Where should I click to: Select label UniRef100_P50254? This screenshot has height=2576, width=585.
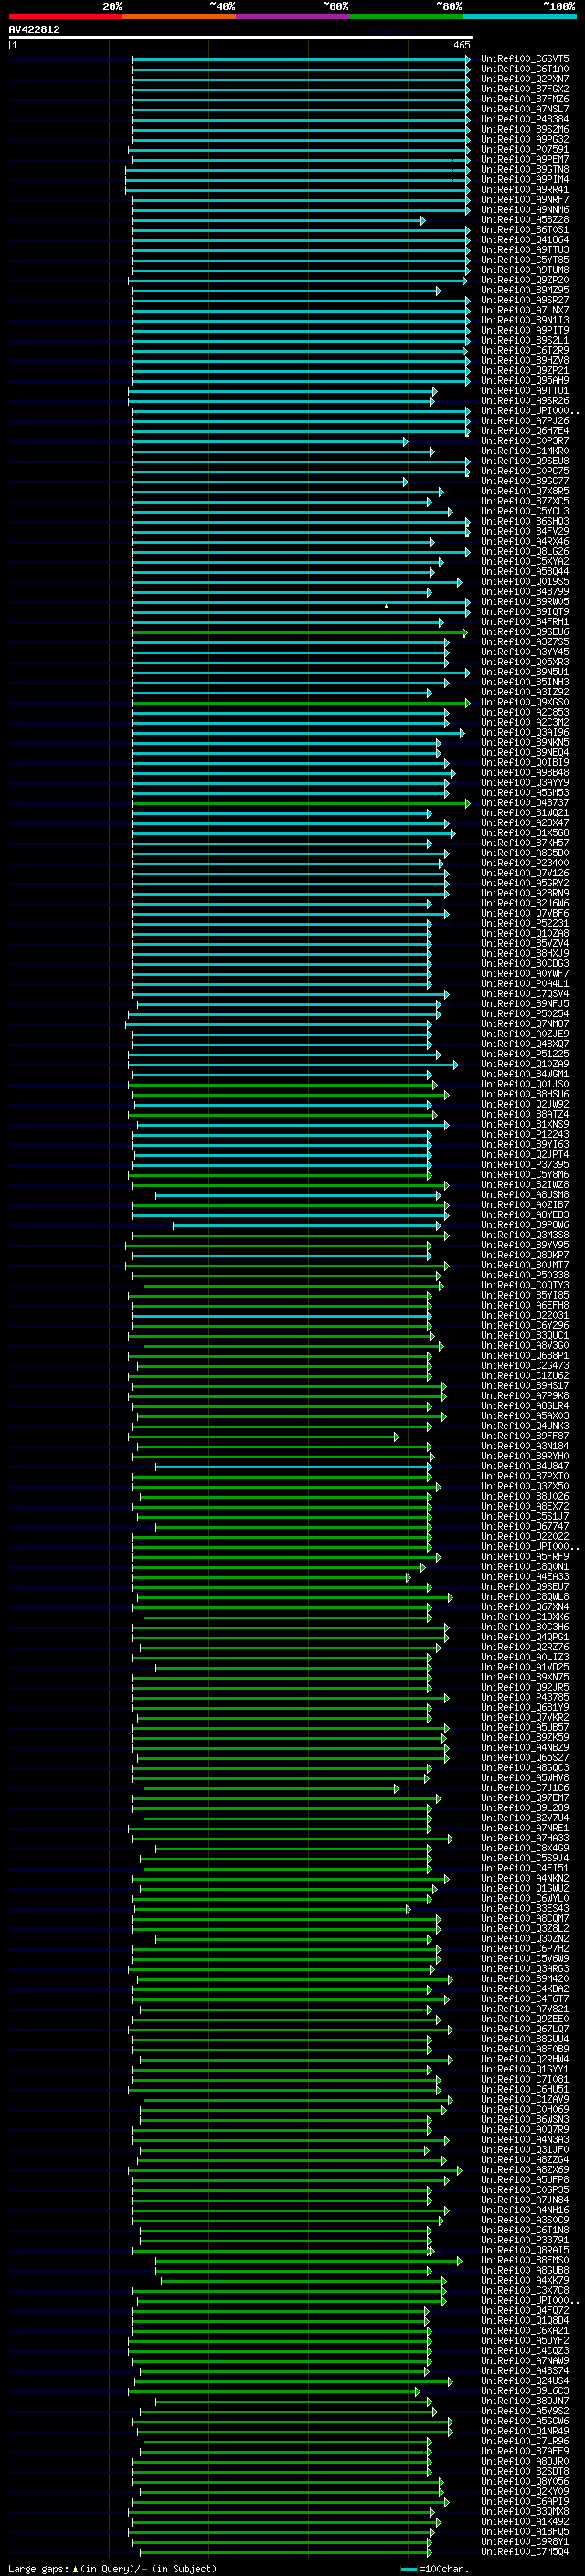(x=525, y=1014)
